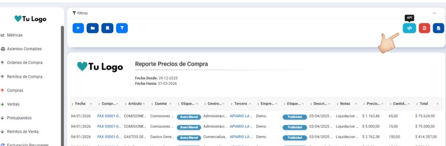
Task: Sort by the Total column header
Action: [x=427, y=104]
